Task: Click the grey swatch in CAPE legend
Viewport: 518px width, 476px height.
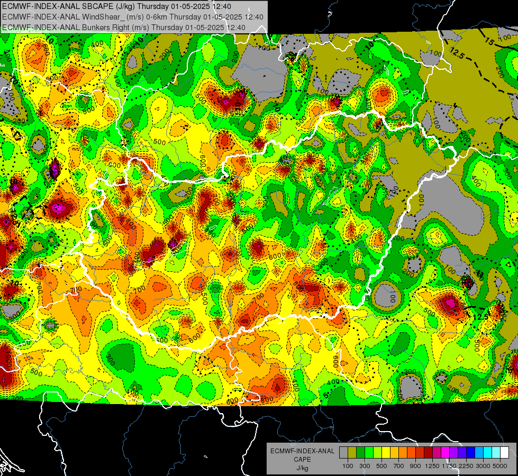Action: [x=343, y=452]
